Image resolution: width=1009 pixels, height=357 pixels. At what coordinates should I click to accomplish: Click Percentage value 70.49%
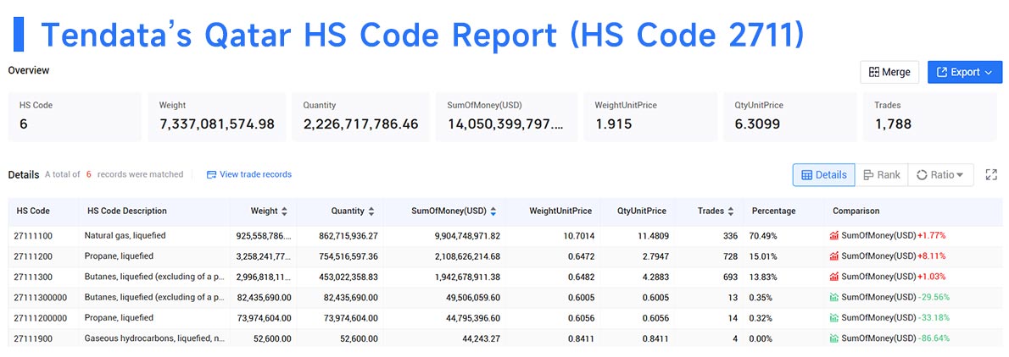click(762, 236)
